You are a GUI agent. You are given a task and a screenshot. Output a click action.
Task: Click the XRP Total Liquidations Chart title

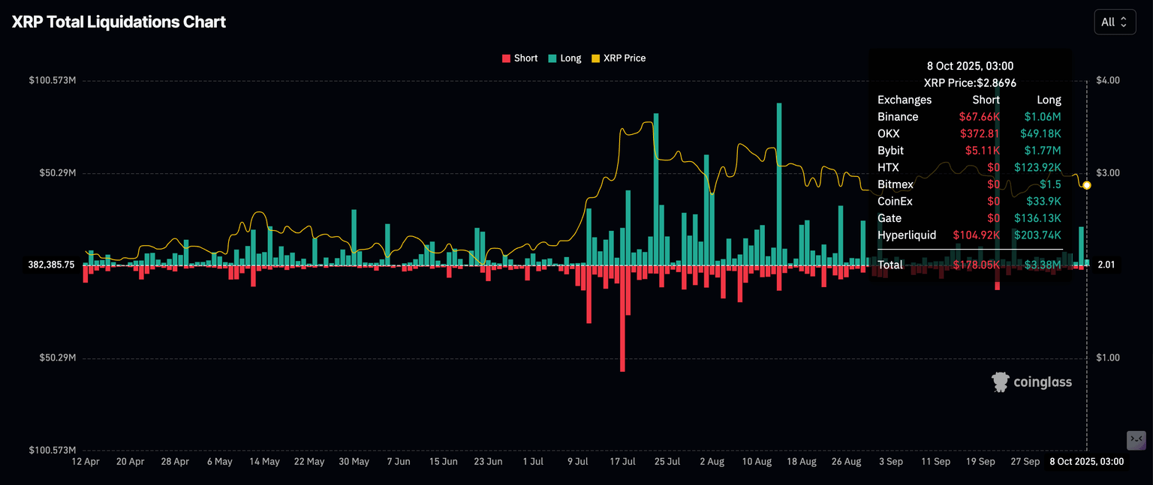(119, 22)
